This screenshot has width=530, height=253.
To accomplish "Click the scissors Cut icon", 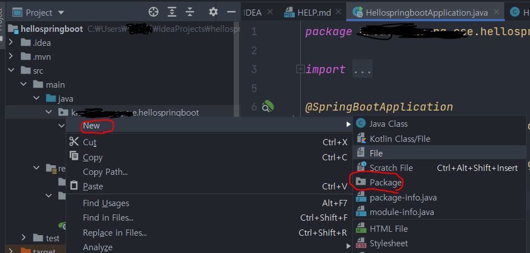I will tap(74, 141).
